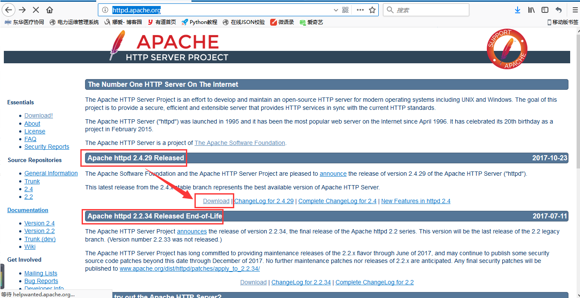The width and height of the screenshot is (580, 298).
Task: Open the browser home page via house icon
Action: coord(50,10)
